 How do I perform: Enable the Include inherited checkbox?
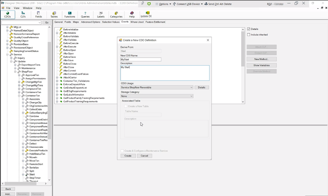[249, 35]
